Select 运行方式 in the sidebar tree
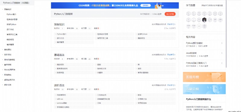Image resolution: width=241 pixels, height=112 pixels. coord(10,29)
